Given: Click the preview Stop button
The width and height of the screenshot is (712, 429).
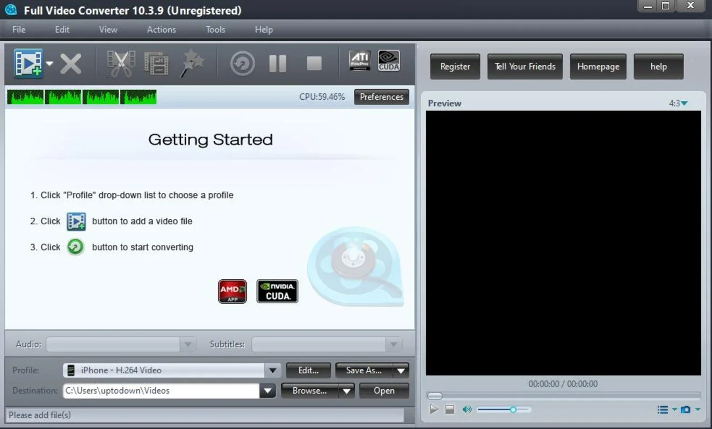Looking at the screenshot, I should pyautogui.click(x=450, y=410).
